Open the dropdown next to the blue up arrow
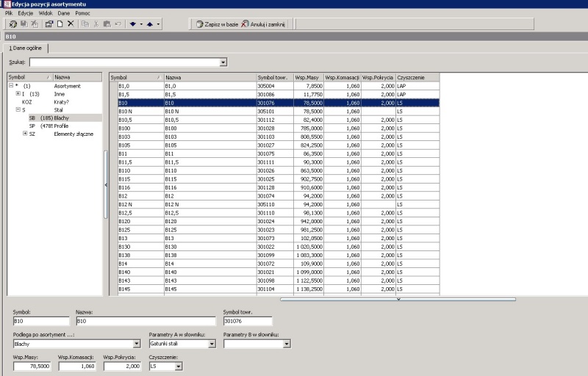Image resolution: width=588 pixels, height=376 pixels. [x=158, y=24]
